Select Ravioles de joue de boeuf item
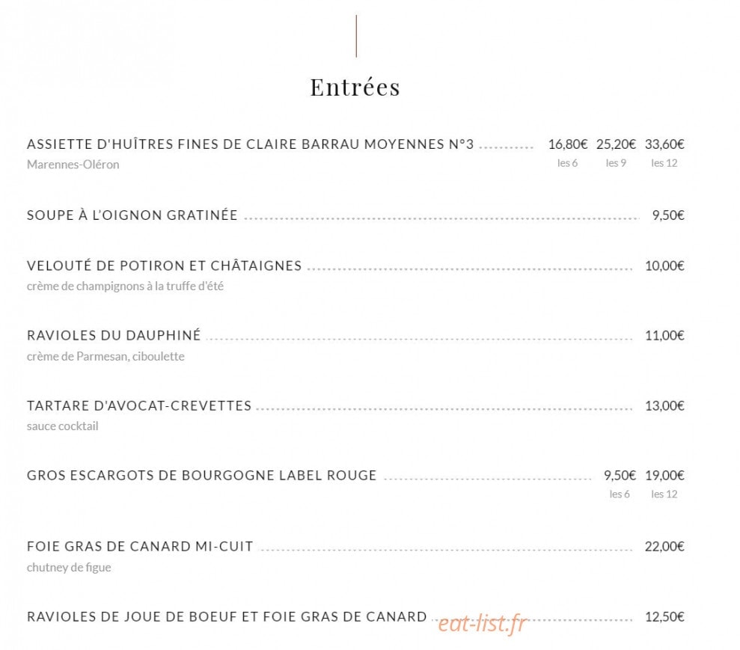Screen dimensions: 740x650 point(227,616)
